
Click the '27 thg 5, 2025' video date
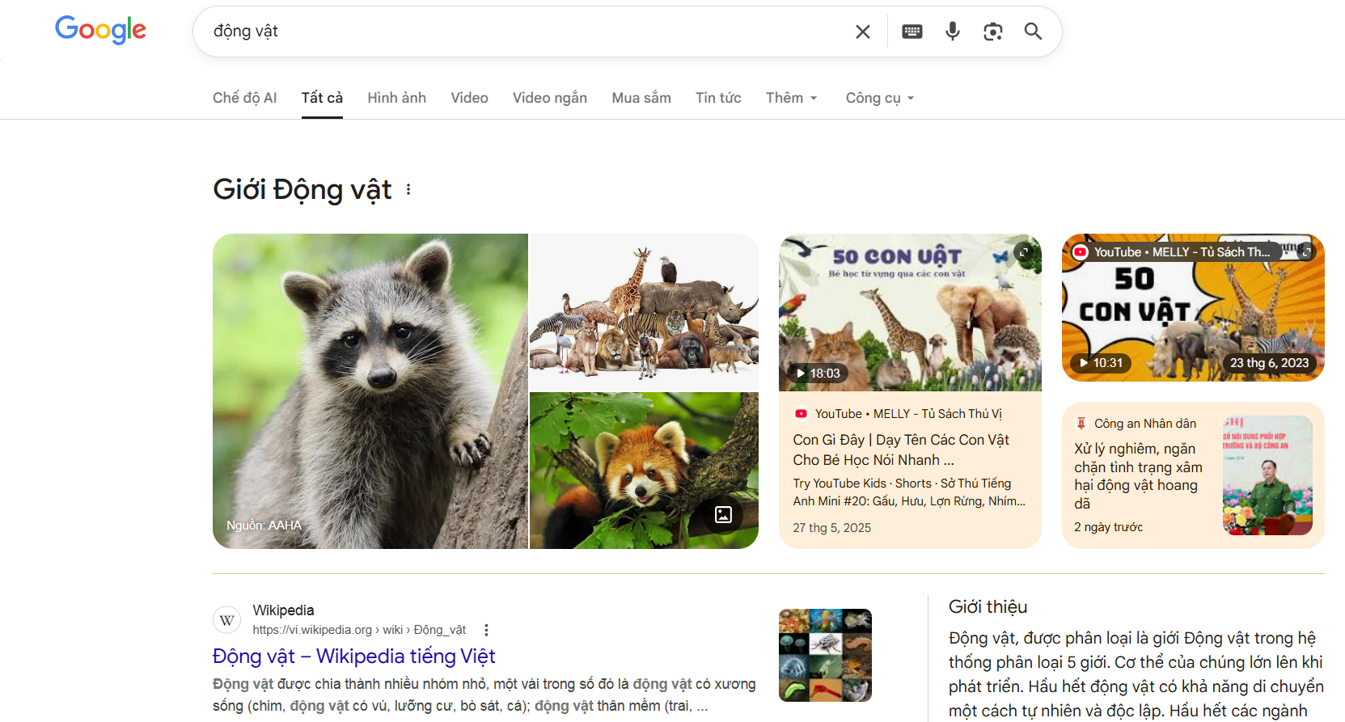(x=831, y=528)
